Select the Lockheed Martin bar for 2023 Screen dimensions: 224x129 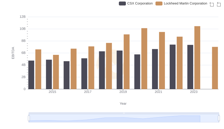(197, 58)
